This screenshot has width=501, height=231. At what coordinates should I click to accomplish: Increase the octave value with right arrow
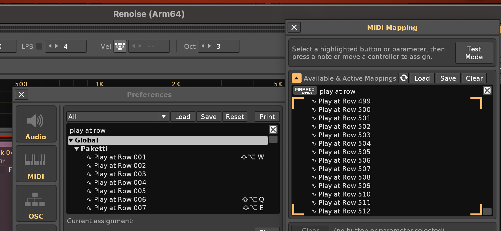[210, 46]
